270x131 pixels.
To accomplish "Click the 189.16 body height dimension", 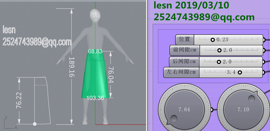I will 71,67.
